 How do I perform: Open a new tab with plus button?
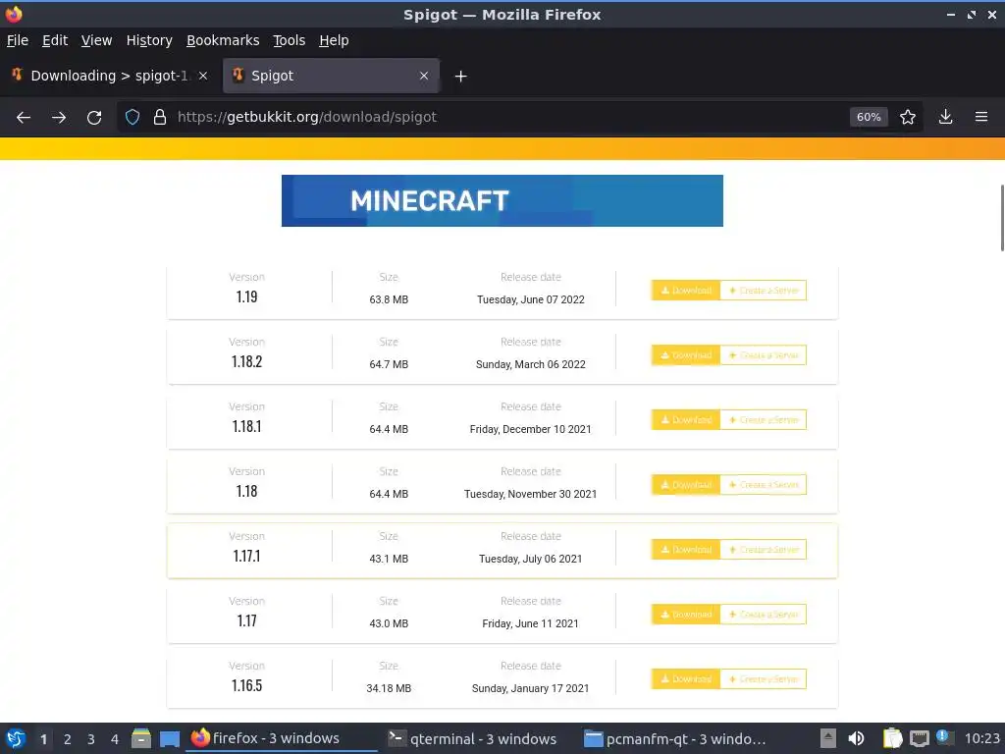click(x=460, y=77)
